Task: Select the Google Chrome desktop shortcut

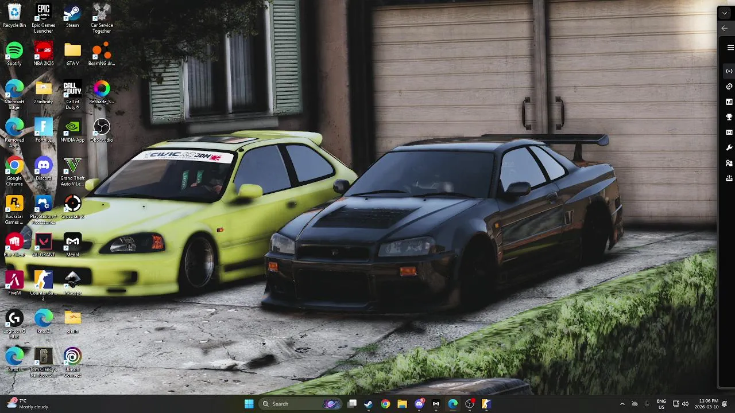Action: pyautogui.click(x=14, y=172)
